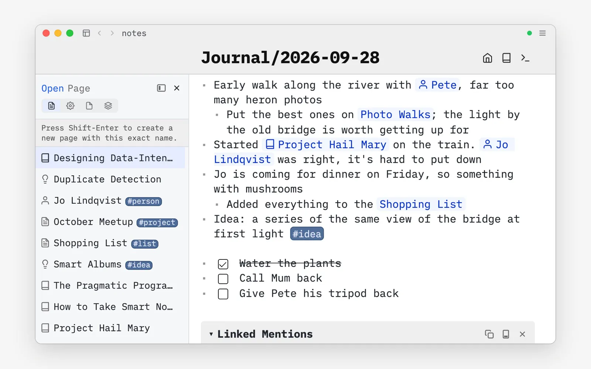Follow the Shopping List link in journal text

click(x=421, y=204)
